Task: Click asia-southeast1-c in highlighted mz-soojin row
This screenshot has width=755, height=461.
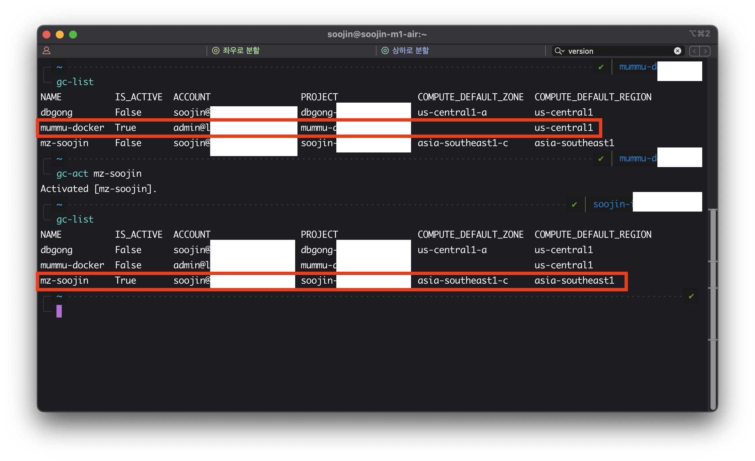Action: 462,281
